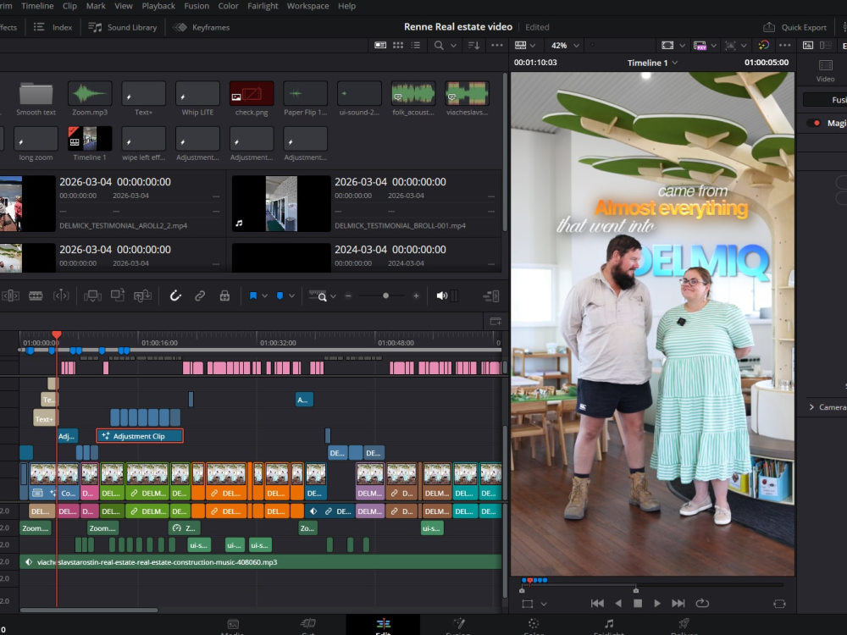847x635 pixels.
Task: Select the real-estate construction music audio clip
Action: point(260,562)
